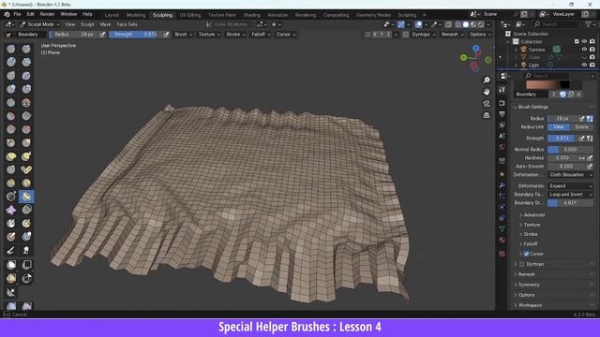600x337 pixels.
Task: Open the Window menu
Action: pos(68,14)
